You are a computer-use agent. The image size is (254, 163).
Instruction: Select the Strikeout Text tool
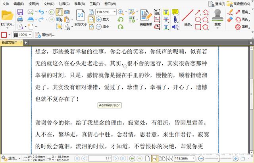(x=166, y=19)
